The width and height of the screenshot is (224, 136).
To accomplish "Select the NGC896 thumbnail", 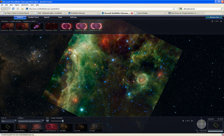I will [66, 128].
